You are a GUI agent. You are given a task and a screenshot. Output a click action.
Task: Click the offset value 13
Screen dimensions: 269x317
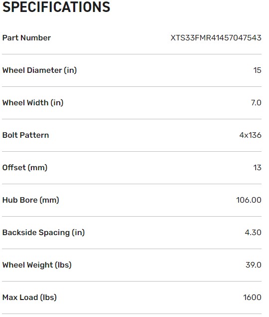[x=258, y=168]
